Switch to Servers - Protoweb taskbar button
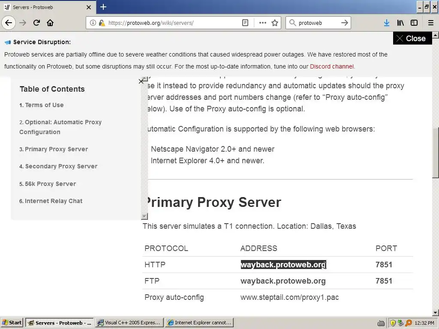The image size is (439, 329). (x=59, y=323)
